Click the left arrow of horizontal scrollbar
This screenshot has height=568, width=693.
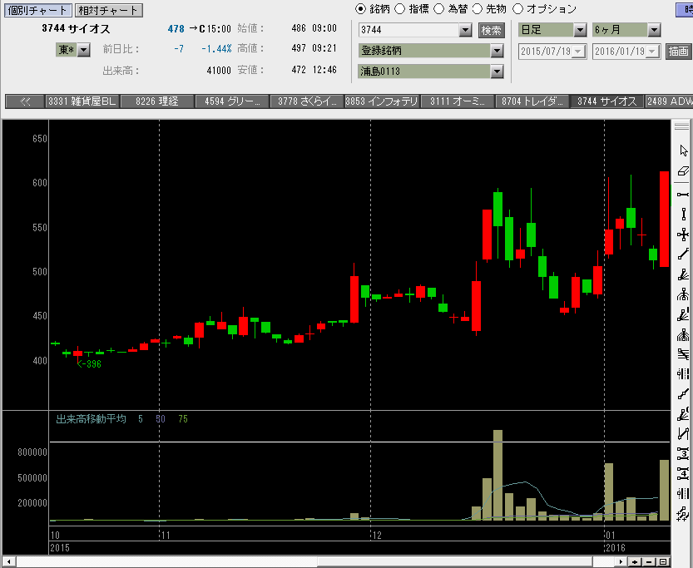(x=8, y=562)
